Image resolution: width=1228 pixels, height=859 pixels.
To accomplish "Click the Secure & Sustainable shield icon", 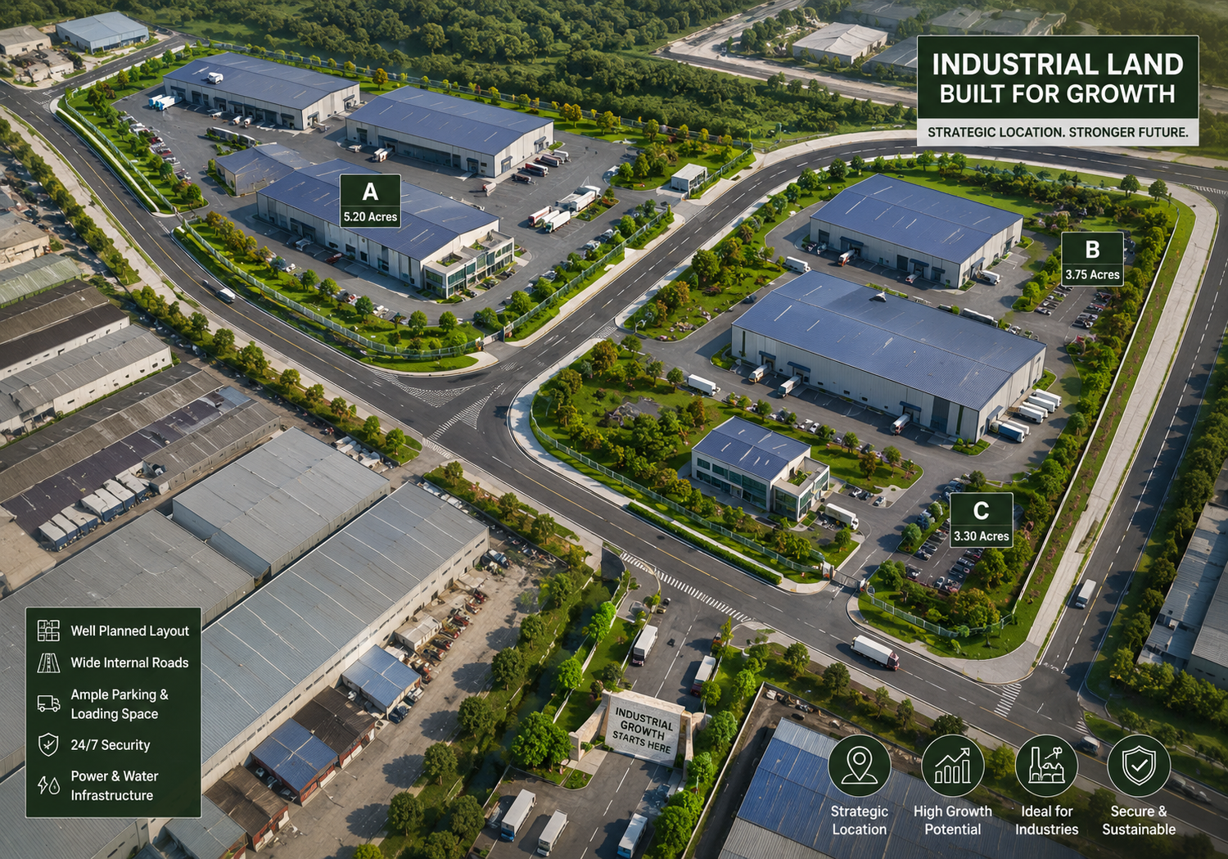I will pyautogui.click(x=1139, y=766).
